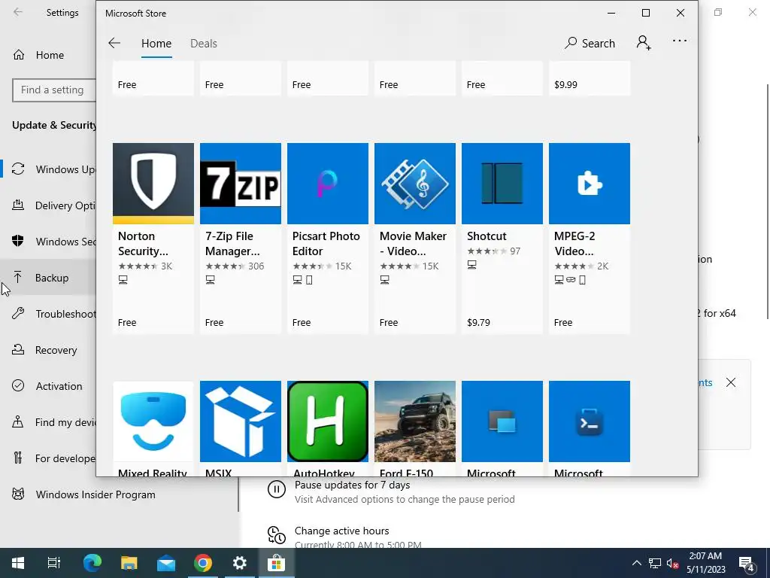This screenshot has width=770, height=578.
Task: Click the Find a setting search box
Action: click(54, 90)
